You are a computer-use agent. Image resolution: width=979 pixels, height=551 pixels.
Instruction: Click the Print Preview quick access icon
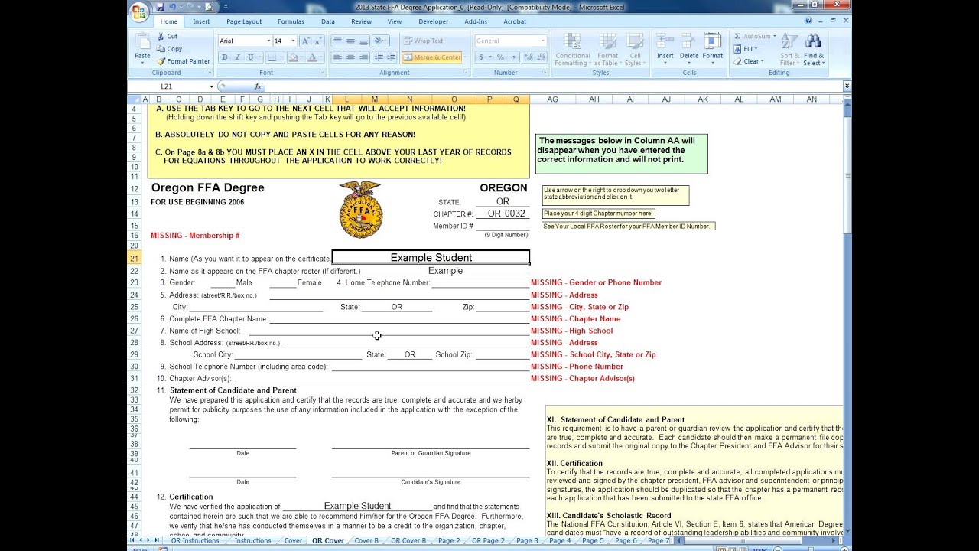pos(209,7)
